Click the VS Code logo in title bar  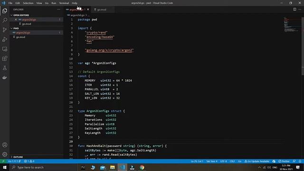coord(3,3)
